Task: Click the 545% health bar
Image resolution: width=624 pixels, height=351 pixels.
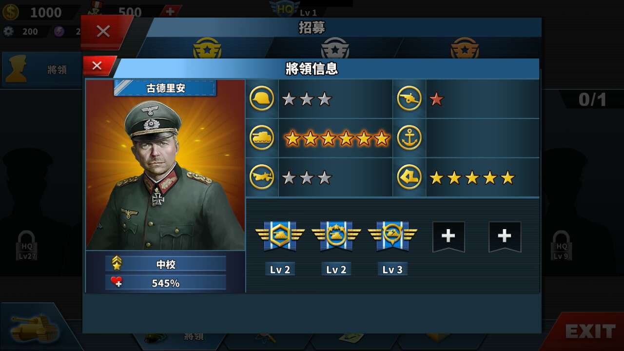Action: point(166,283)
